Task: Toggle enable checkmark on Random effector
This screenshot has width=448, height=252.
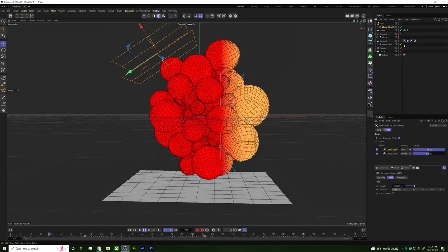Action: point(401,48)
